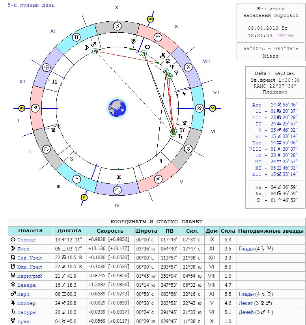
Task: Click the Pisces sign icon on the wheel
Action: pyautogui.click(x=188, y=67)
